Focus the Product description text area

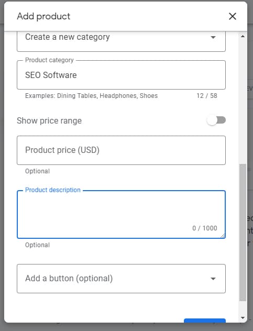[121, 215]
